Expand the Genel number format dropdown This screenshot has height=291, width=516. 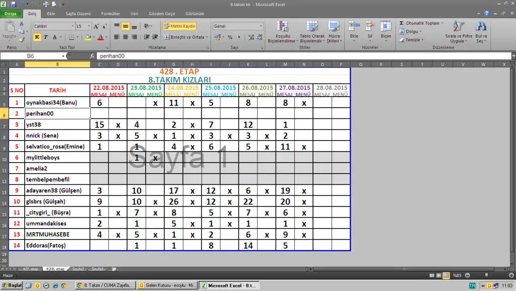[x=261, y=26]
